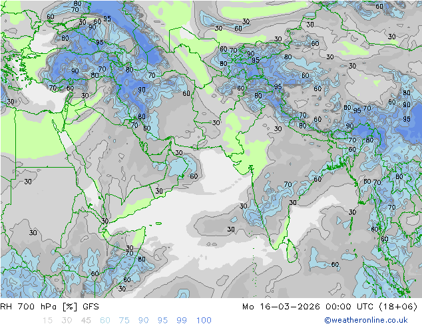
Task: Click the value 60 in the bottom color legend
Action: pos(105,321)
